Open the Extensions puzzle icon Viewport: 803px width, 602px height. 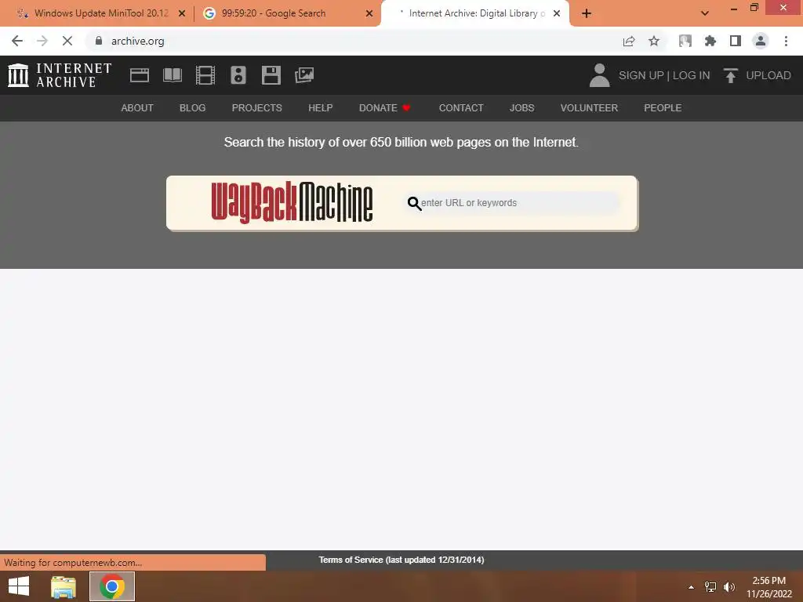click(710, 41)
